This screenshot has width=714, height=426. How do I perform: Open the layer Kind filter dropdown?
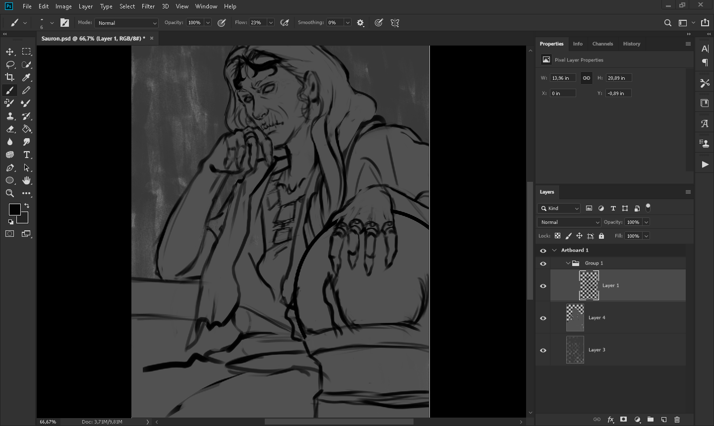point(559,209)
